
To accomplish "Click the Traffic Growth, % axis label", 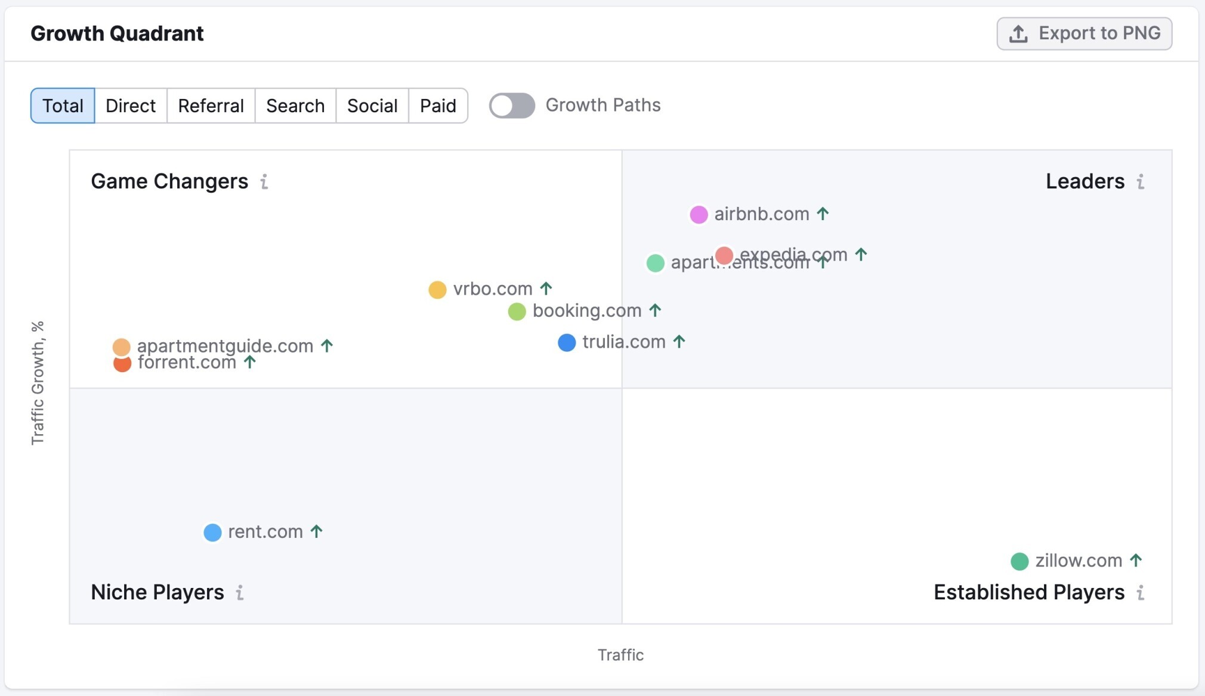I will click(38, 383).
